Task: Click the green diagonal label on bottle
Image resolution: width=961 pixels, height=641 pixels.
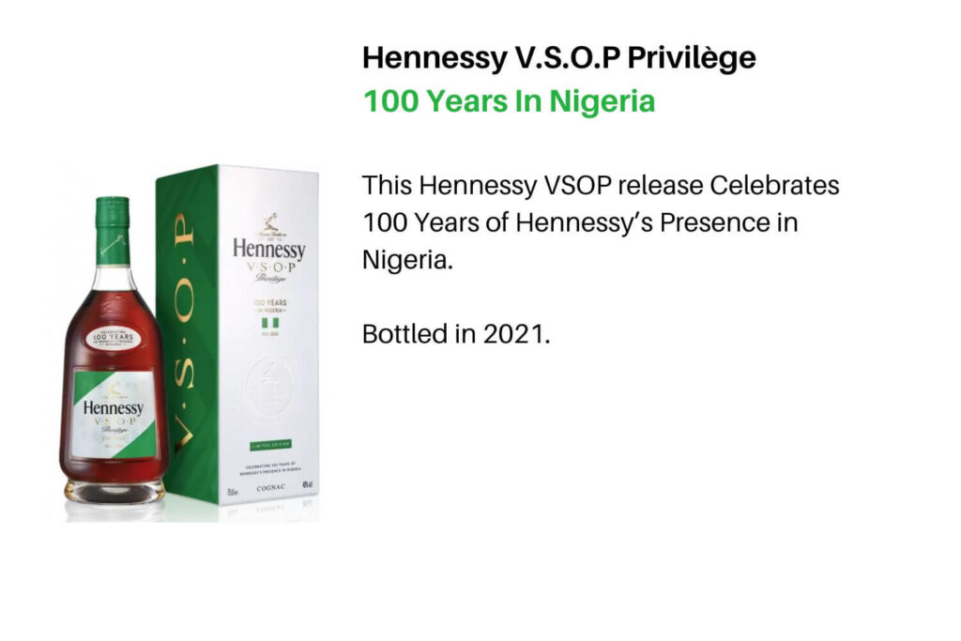Action: [x=114, y=415]
